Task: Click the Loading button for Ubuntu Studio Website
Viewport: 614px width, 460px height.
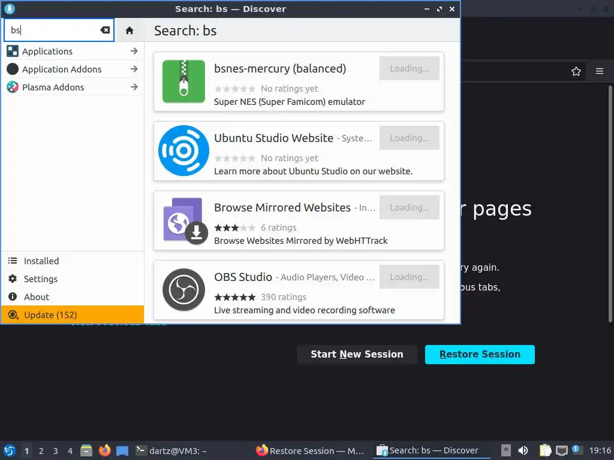Action: [x=409, y=138]
